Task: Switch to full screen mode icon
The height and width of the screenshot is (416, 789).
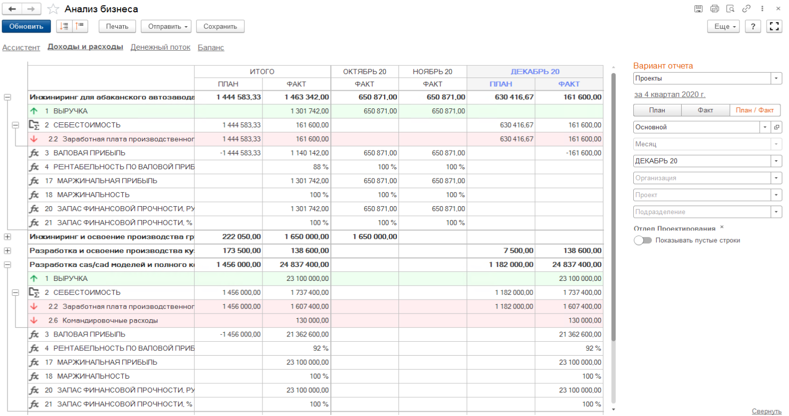Action: 774,26
